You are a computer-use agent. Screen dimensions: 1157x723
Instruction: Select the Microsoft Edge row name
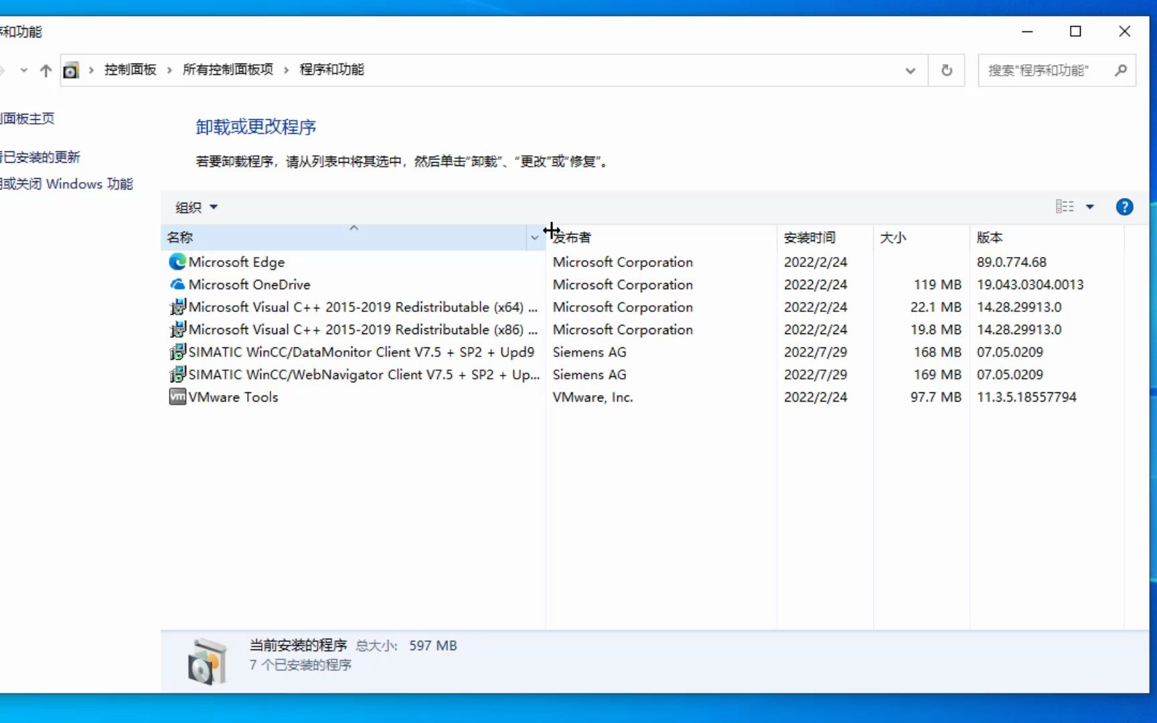pyautogui.click(x=236, y=262)
